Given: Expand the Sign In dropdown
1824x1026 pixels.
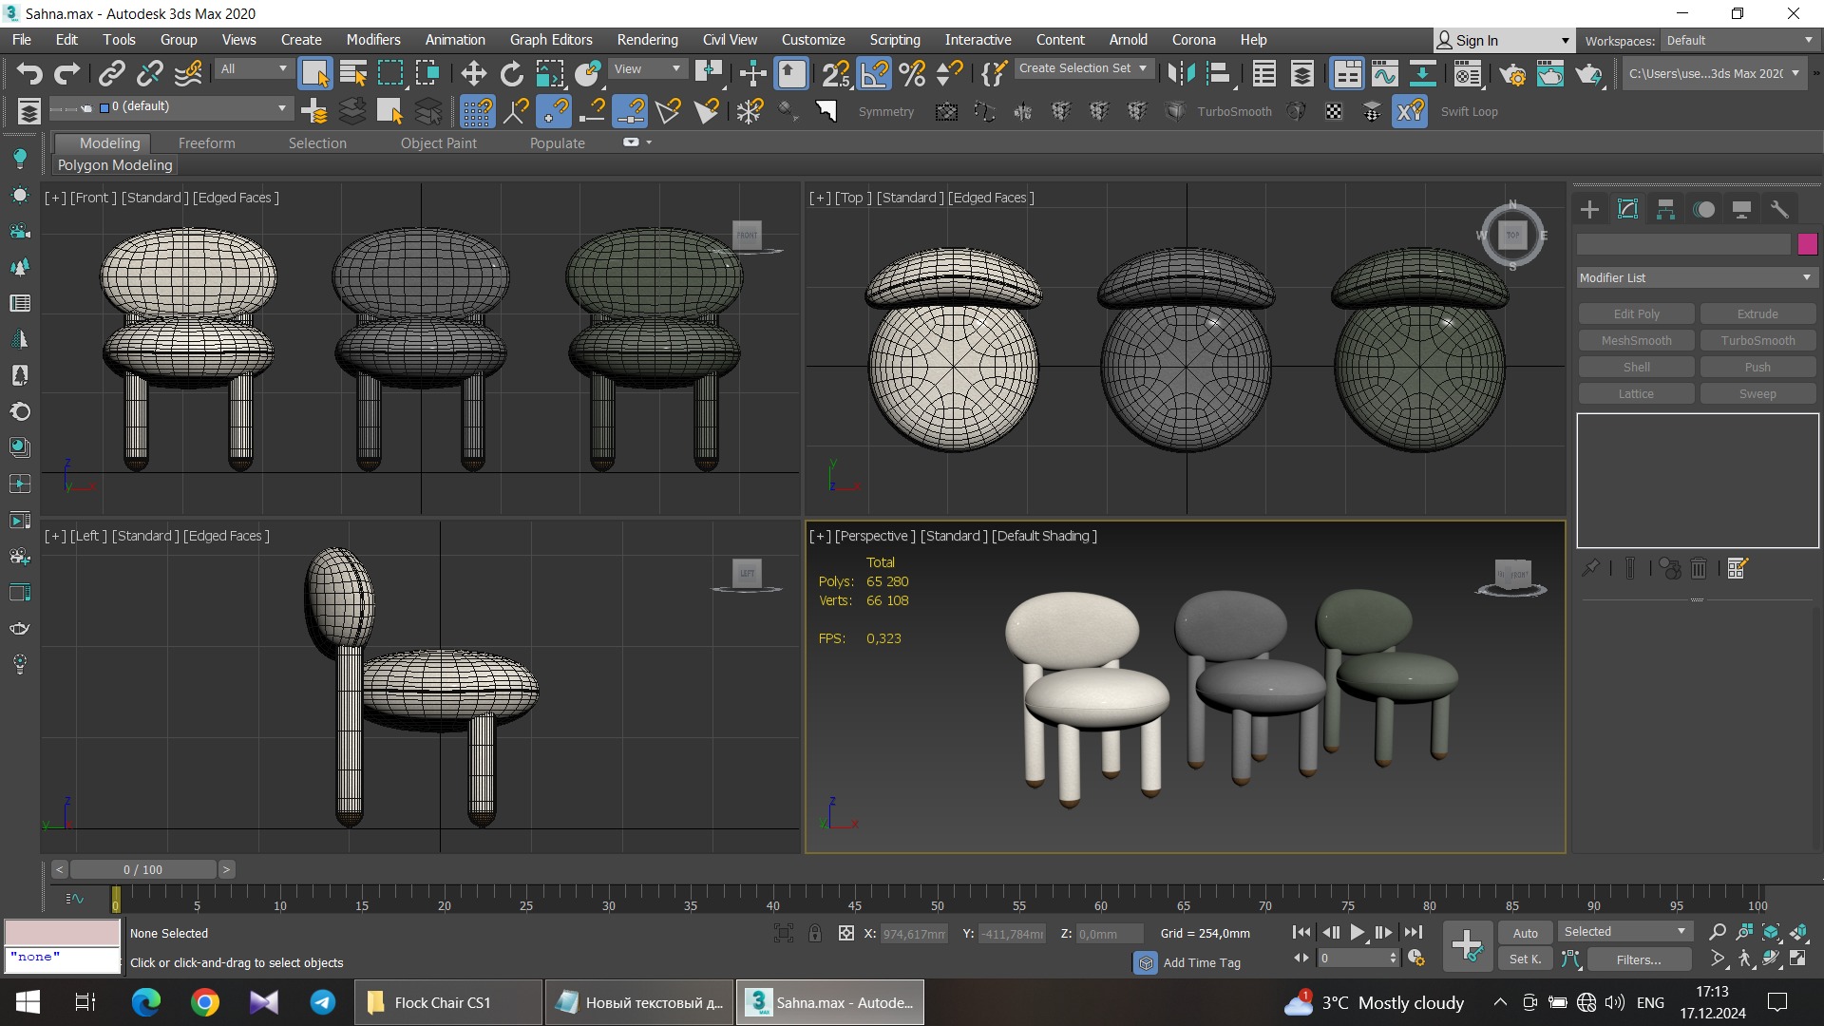Looking at the screenshot, I should click(x=1504, y=40).
